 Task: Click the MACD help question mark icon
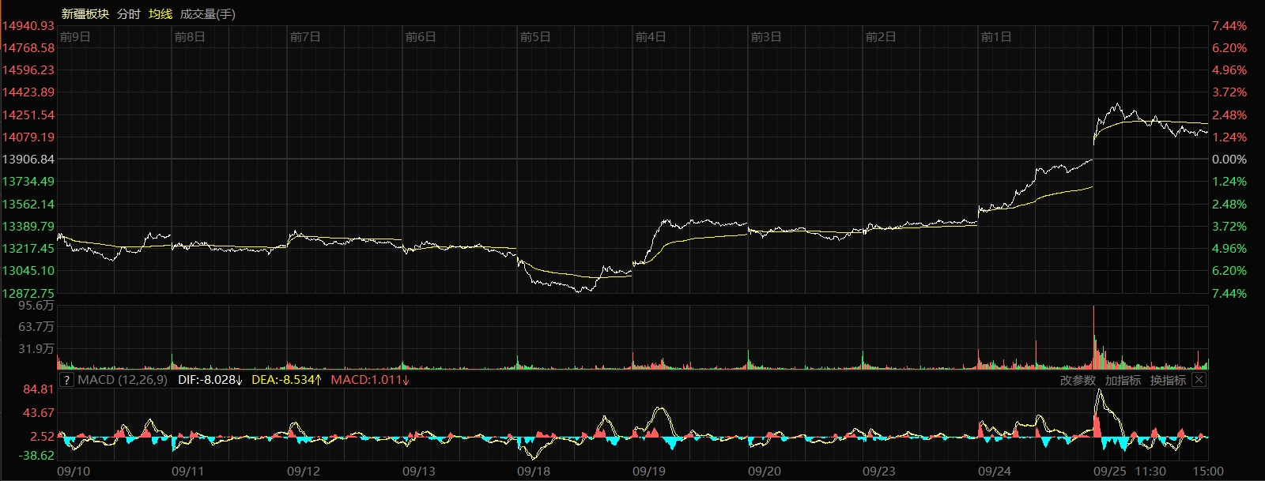67,380
